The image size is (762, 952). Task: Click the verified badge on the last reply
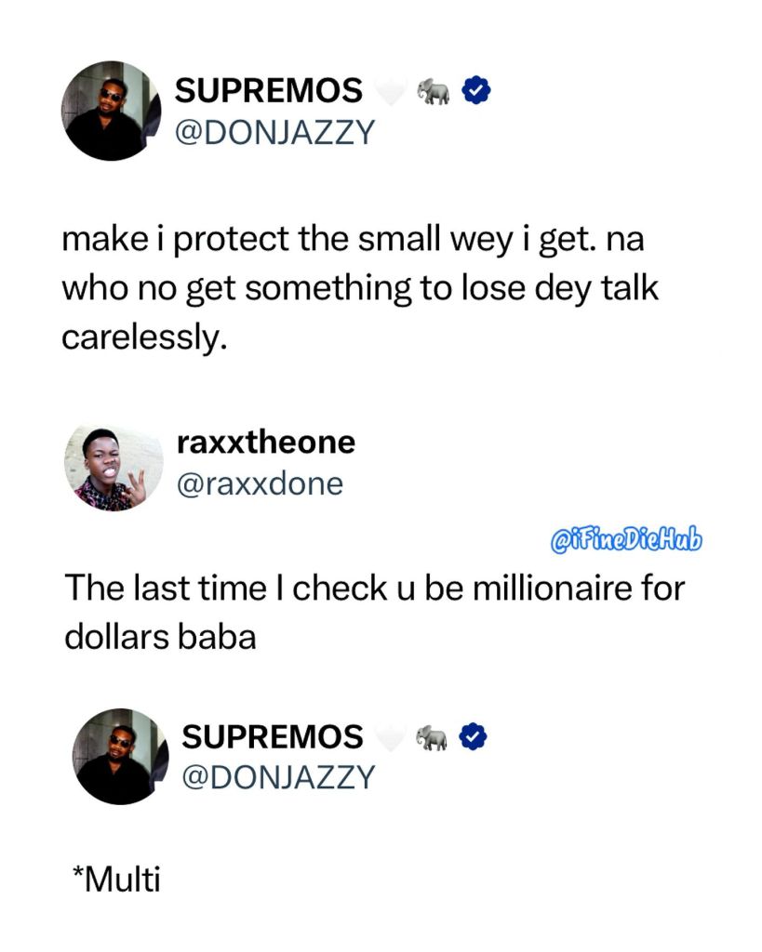coord(477,737)
